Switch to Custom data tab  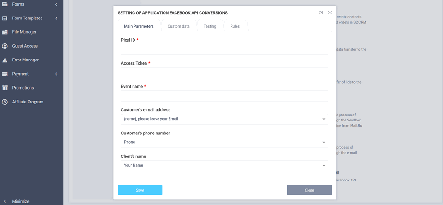pos(179,26)
